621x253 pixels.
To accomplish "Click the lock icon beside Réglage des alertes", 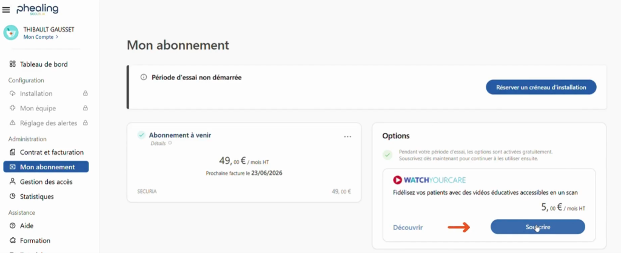I will tap(86, 123).
